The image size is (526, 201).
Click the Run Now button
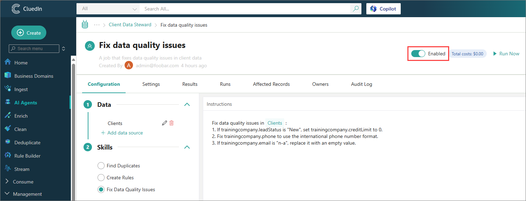point(506,54)
